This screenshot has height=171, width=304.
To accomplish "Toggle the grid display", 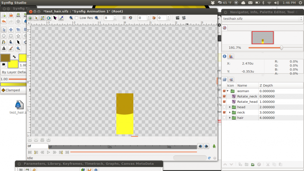I will [x=124, y=18].
